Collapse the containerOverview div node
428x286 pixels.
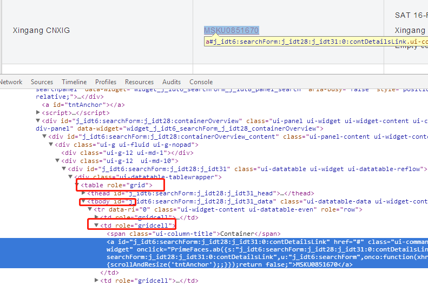point(38,120)
